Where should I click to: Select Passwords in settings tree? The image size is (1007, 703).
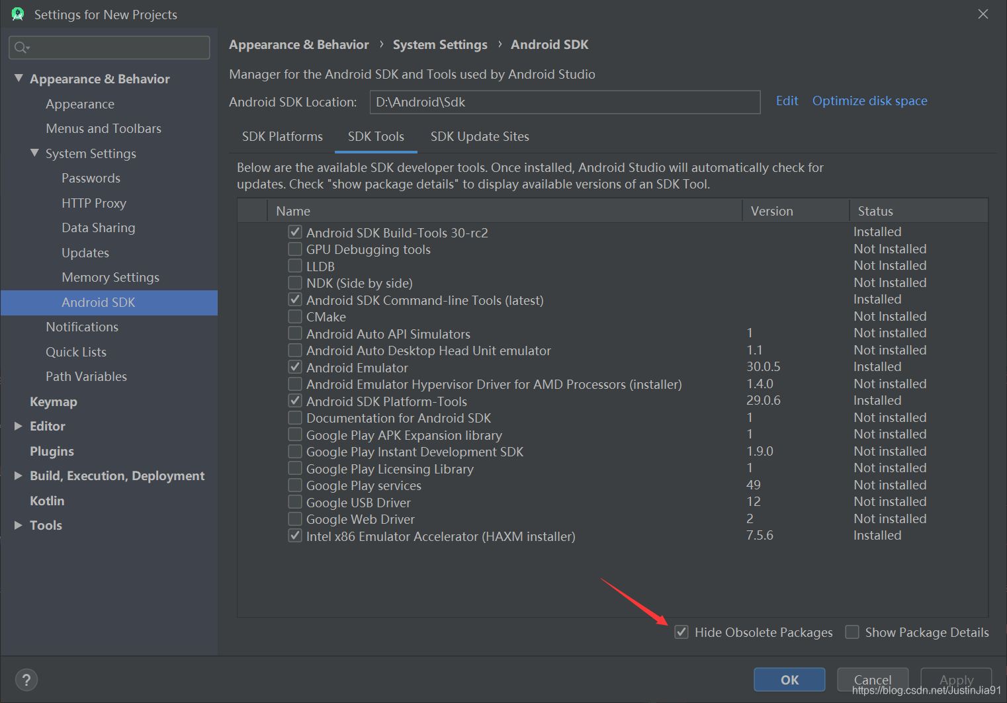[91, 178]
